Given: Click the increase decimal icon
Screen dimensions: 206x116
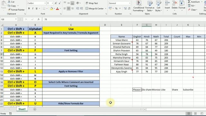Looking at the screenshot, I should [x=125, y=9].
